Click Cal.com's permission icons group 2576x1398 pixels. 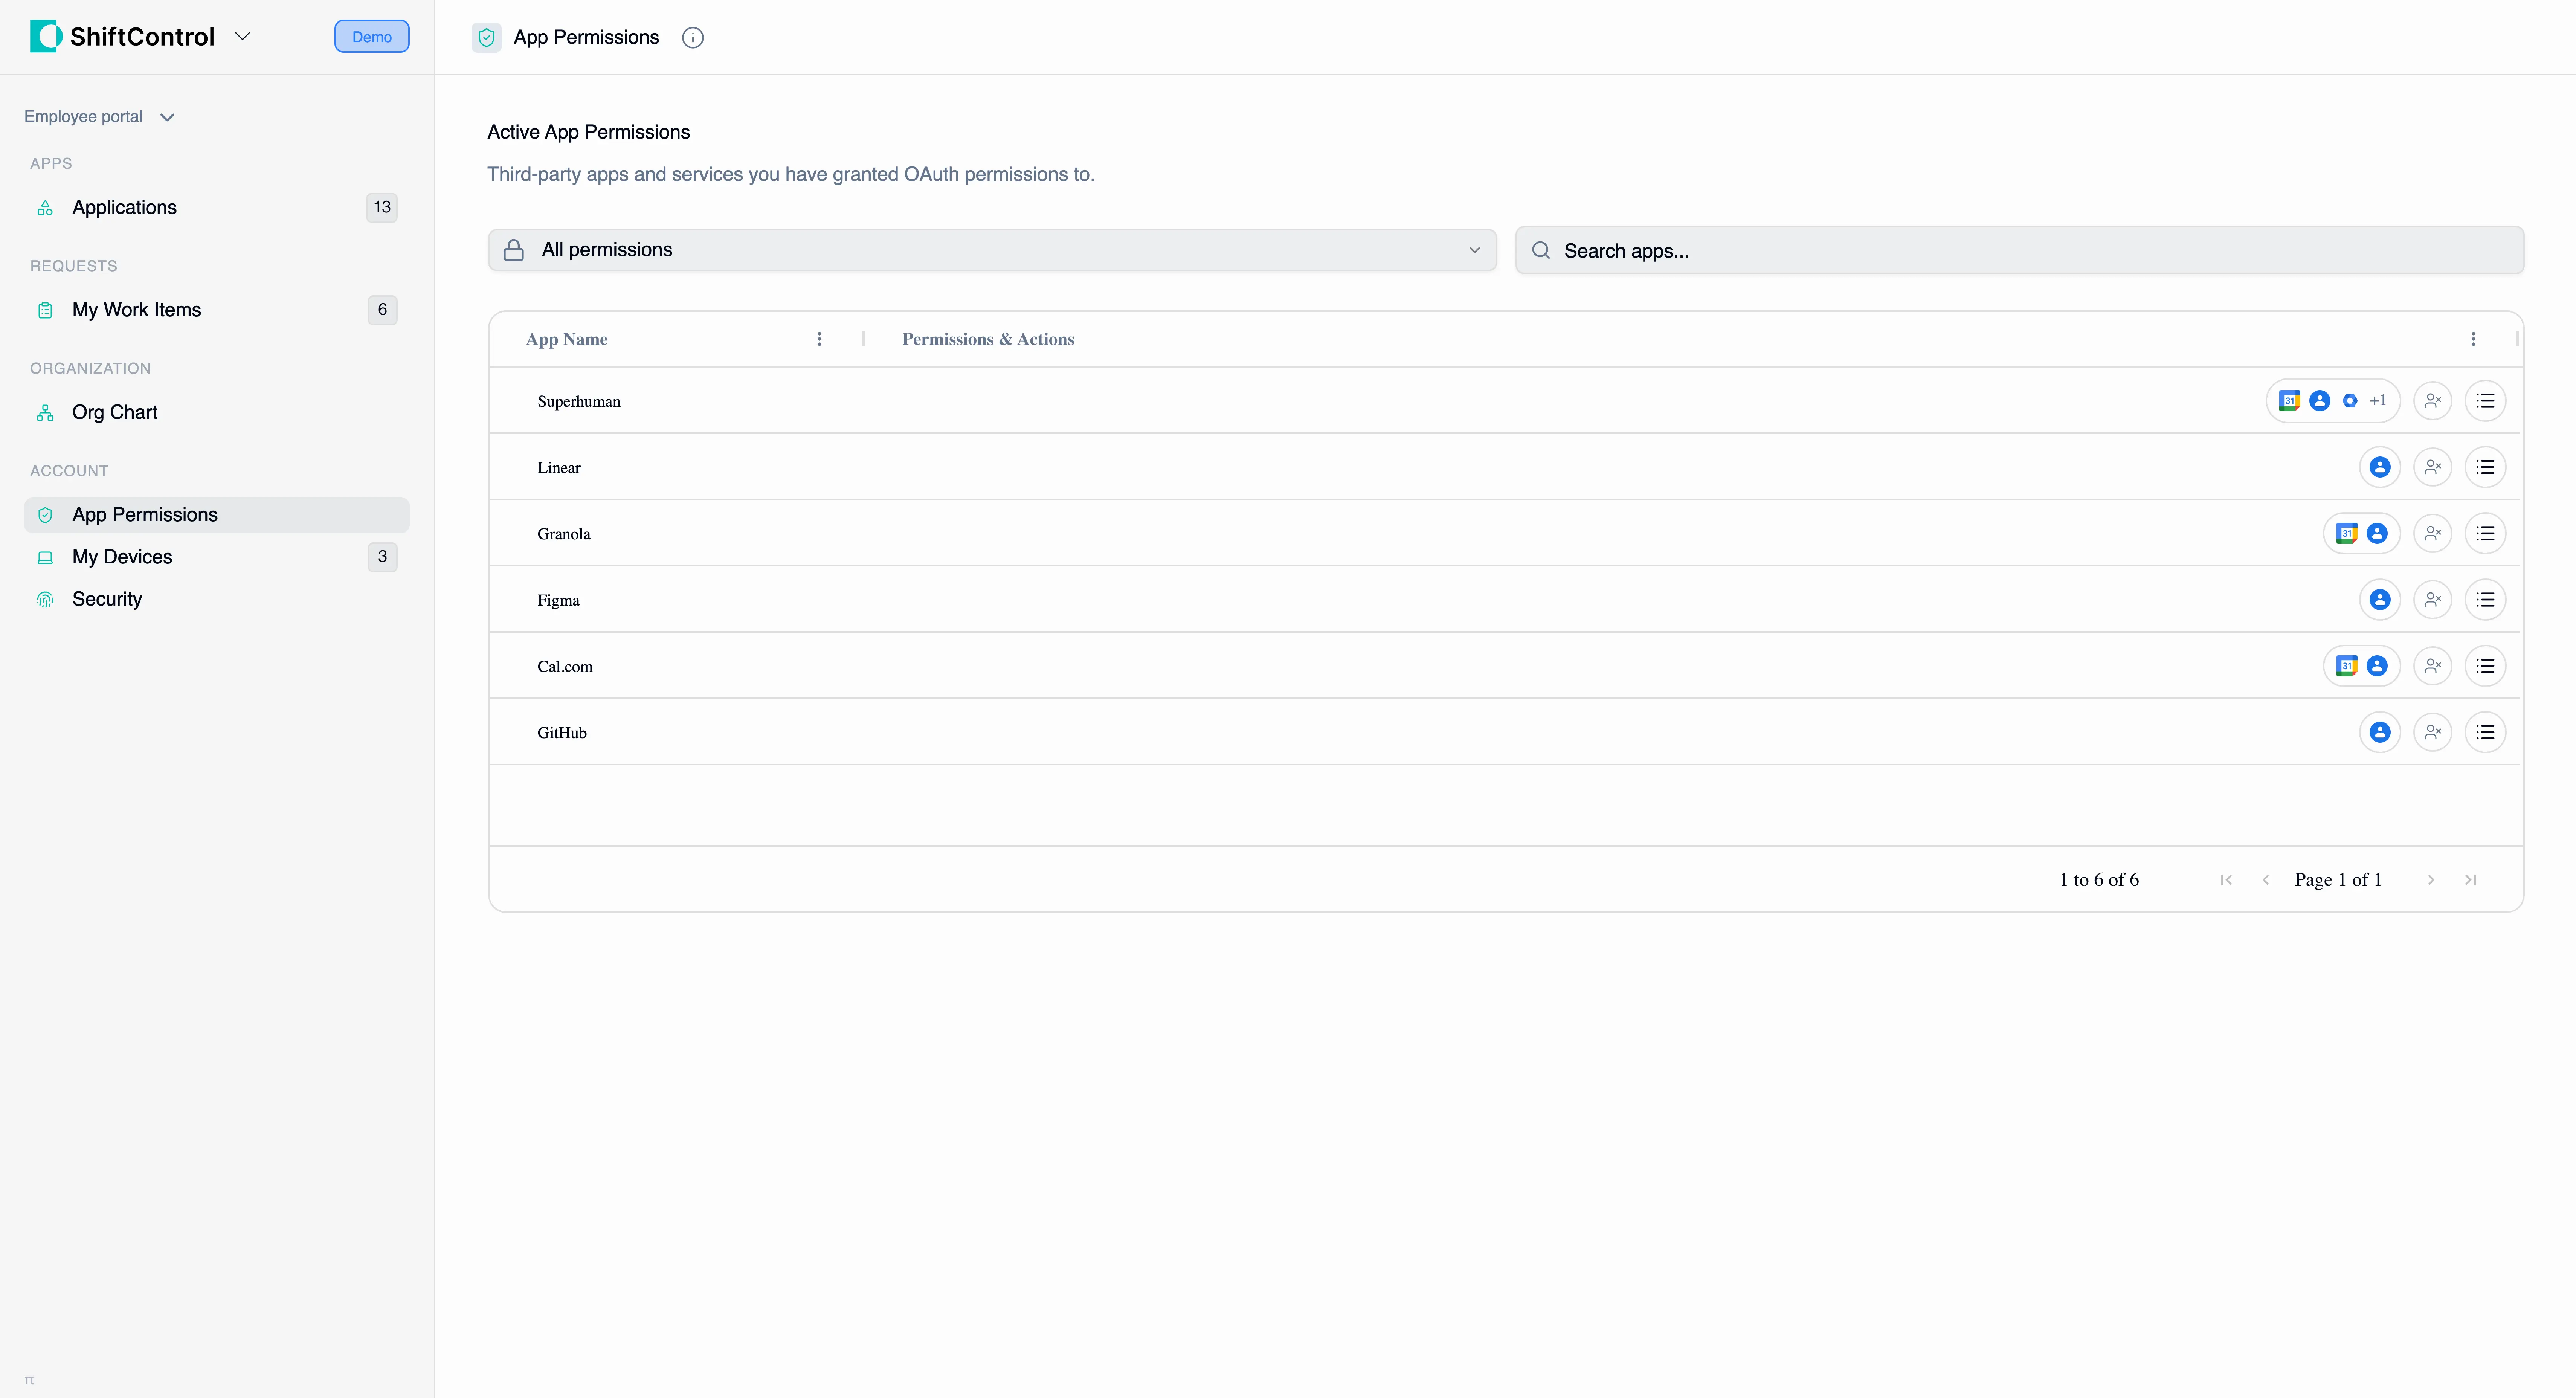click(x=2362, y=666)
